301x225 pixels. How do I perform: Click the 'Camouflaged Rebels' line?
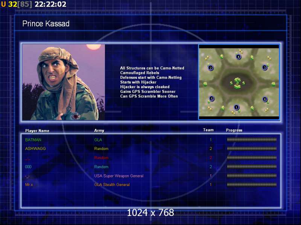click(x=140, y=73)
